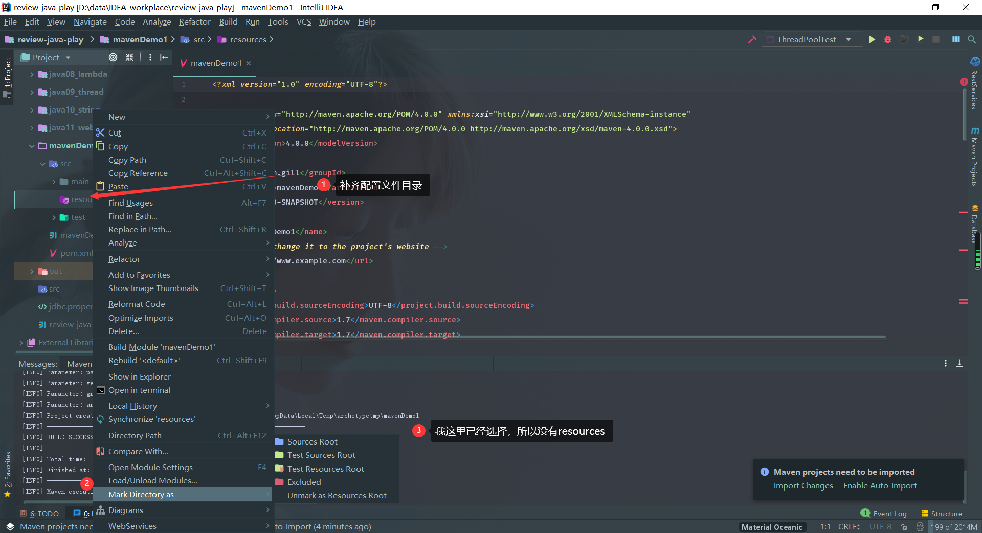Viewport: 982px width, 533px height.
Task: Expand the main folder node
Action: pos(54,182)
